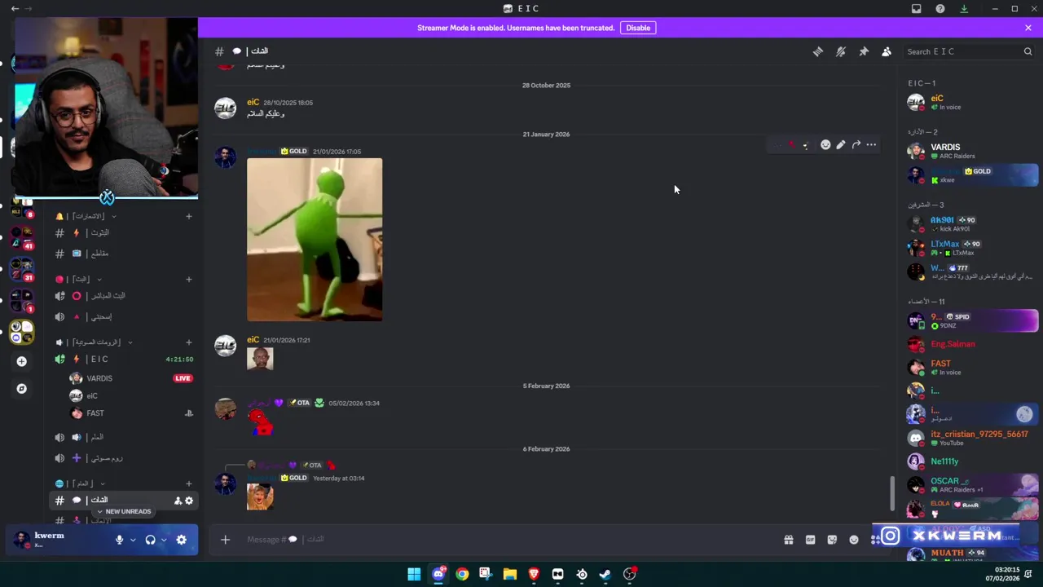Screen dimensions: 1043x587
Task: Open Eng.Salman member entry
Action: (x=972, y=344)
